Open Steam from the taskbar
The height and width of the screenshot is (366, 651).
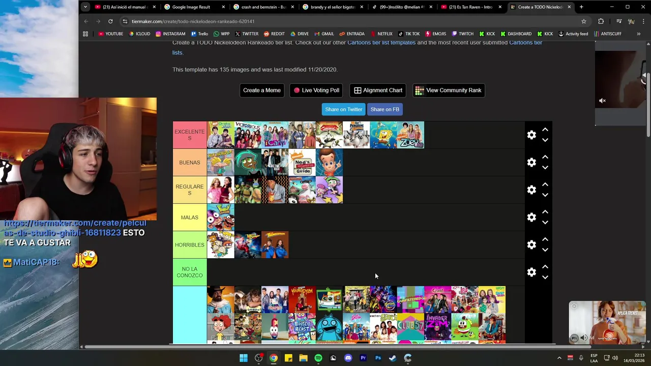[x=393, y=358]
